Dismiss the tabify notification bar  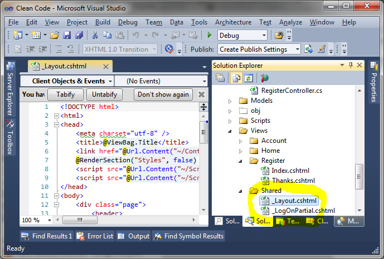(x=201, y=94)
